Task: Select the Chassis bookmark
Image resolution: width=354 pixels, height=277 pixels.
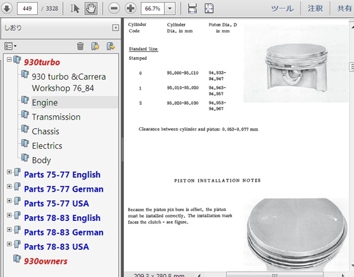Action: [45, 132]
